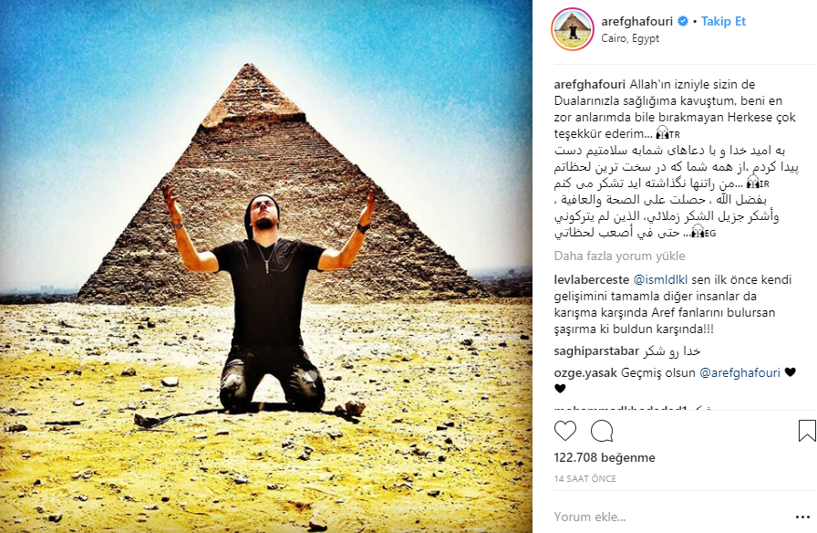Click the @ismldlkl mention

pyautogui.click(x=660, y=279)
